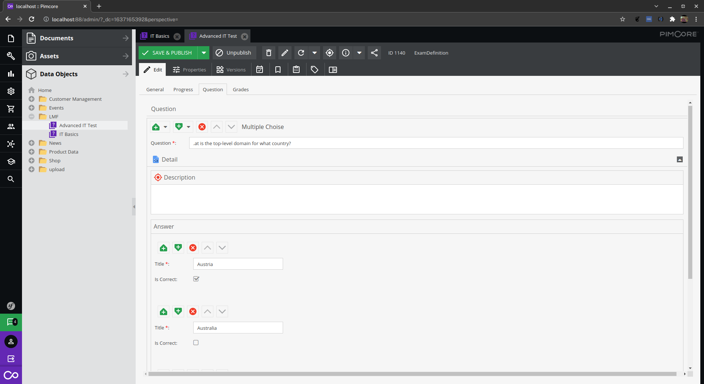Click the Save & Publish button
The height and width of the screenshot is (384, 704).
click(x=168, y=53)
